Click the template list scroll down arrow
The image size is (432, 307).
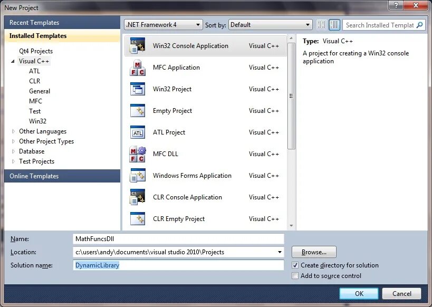coord(291,226)
